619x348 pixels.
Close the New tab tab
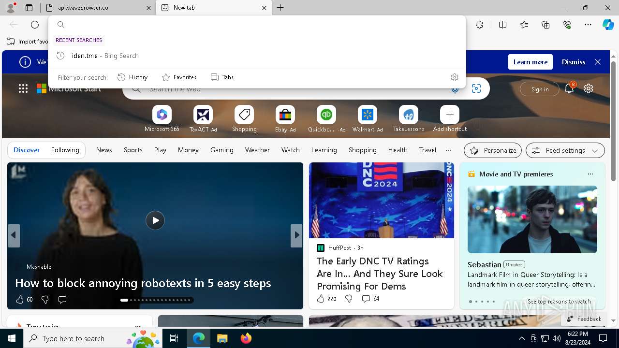pos(264,8)
